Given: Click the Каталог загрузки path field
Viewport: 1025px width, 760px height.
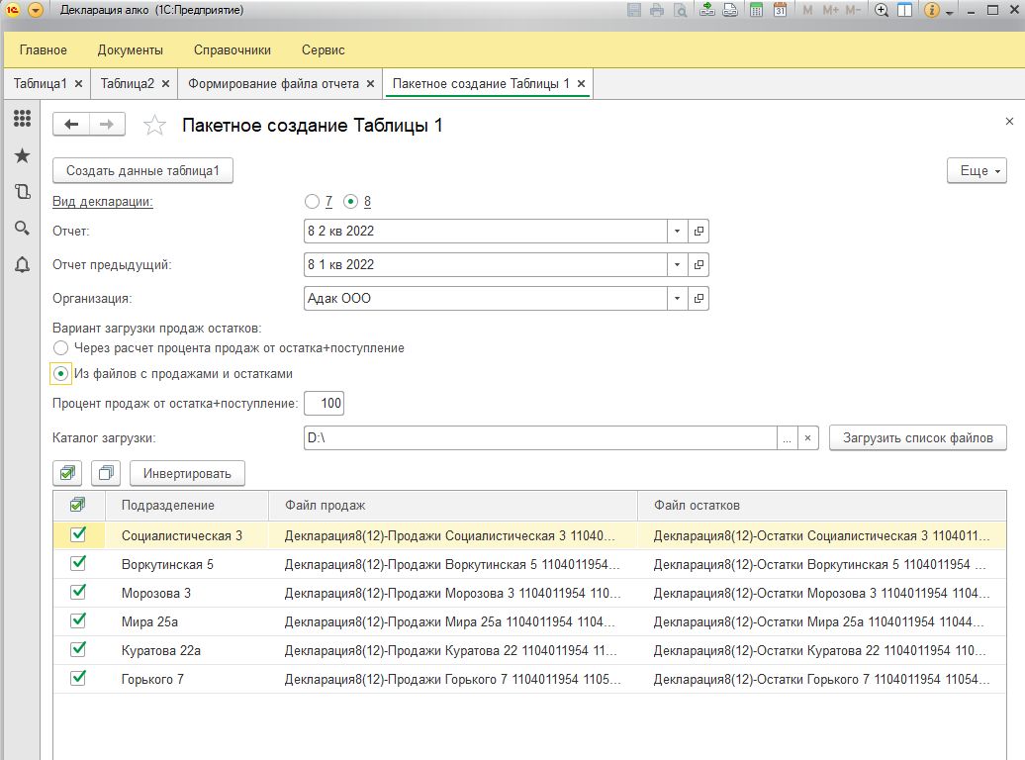Looking at the screenshot, I should pos(540,437).
